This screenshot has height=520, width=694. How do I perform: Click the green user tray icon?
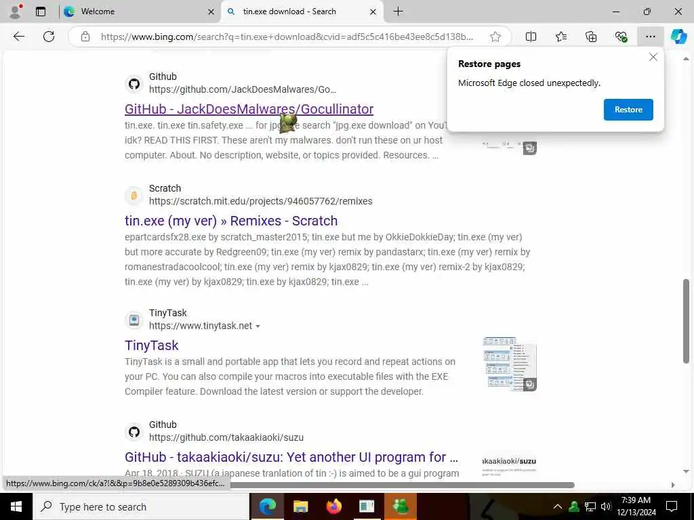tap(574, 506)
